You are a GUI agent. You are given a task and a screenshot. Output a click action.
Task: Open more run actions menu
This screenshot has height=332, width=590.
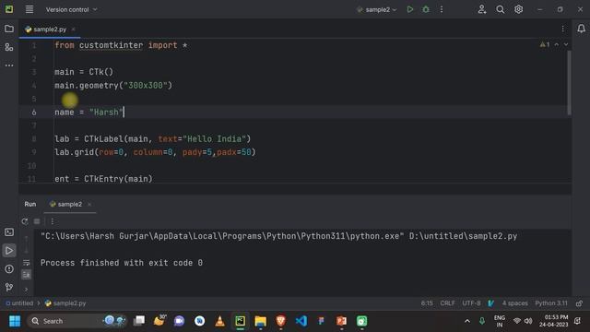pos(442,9)
